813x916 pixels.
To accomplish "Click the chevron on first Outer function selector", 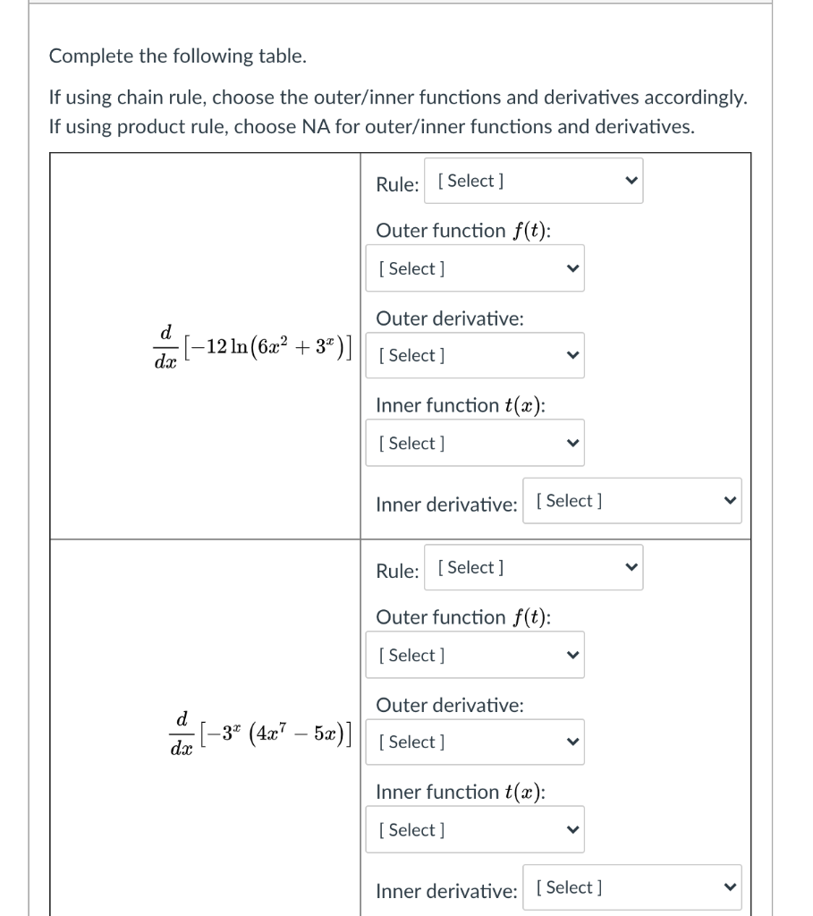I will point(572,267).
